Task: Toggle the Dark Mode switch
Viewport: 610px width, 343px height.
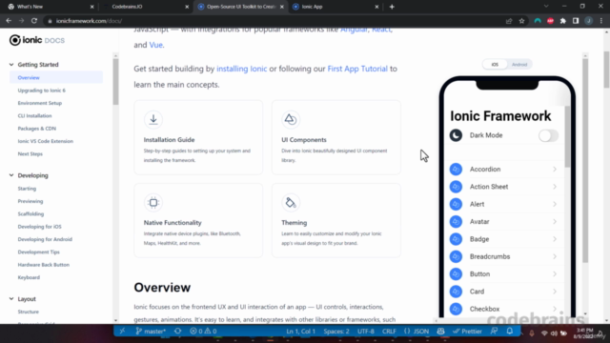Action: (x=549, y=135)
